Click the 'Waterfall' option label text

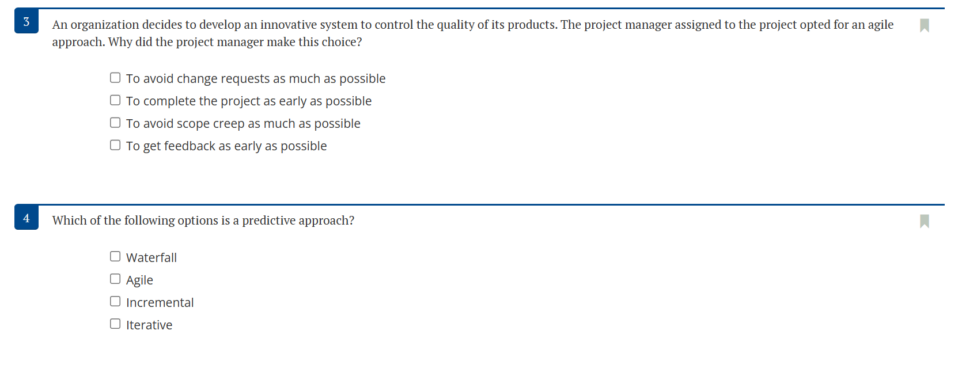pos(152,257)
